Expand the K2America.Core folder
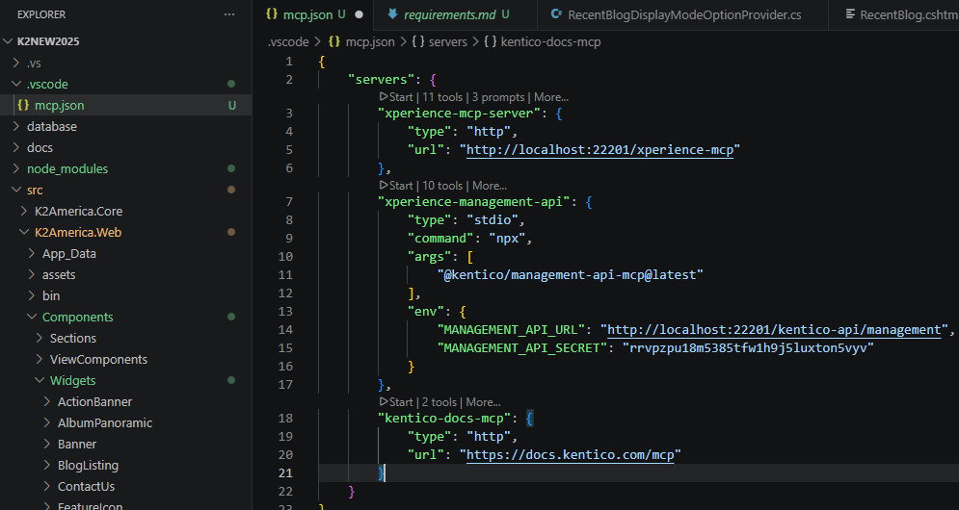This screenshot has height=510, width=959. tap(24, 211)
